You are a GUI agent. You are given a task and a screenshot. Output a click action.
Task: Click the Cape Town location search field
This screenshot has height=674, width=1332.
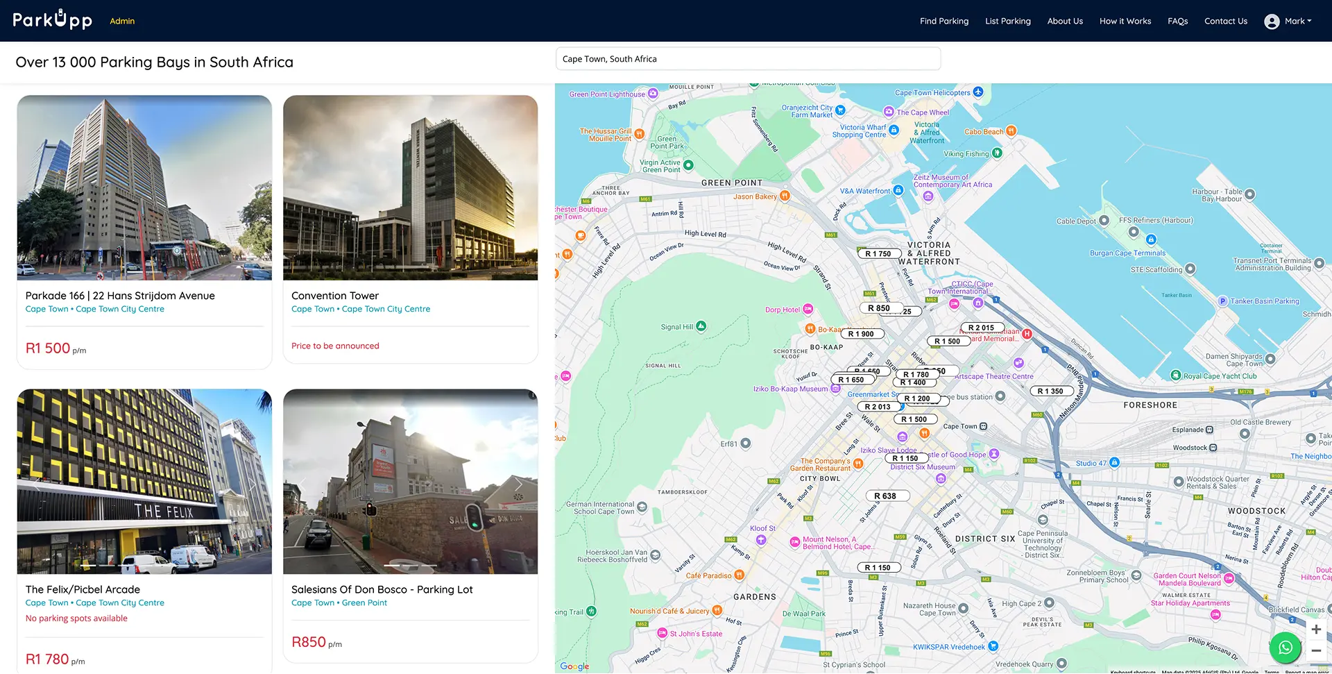[x=748, y=59]
